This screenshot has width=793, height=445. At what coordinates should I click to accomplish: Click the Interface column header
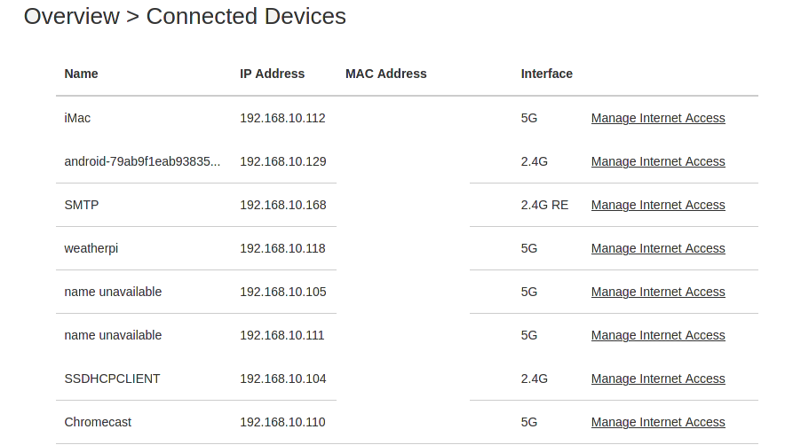coord(546,74)
